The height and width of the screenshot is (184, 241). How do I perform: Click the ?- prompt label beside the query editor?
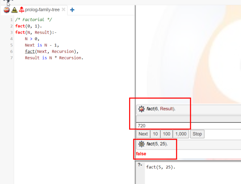pyautogui.click(x=140, y=165)
